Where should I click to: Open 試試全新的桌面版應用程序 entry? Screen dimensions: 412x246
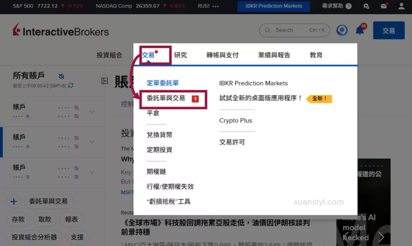click(x=261, y=98)
